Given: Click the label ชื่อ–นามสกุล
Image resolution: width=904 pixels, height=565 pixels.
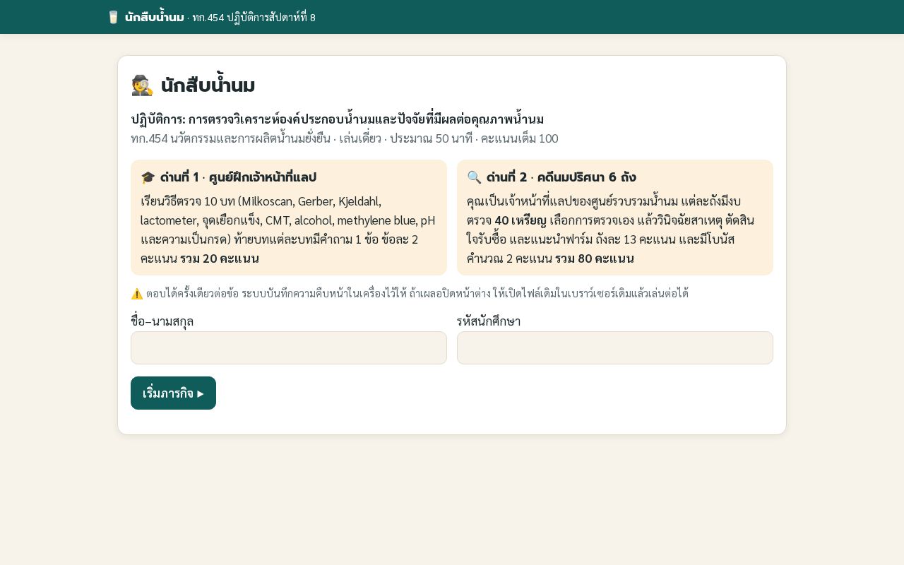Looking at the screenshot, I should 162,321.
